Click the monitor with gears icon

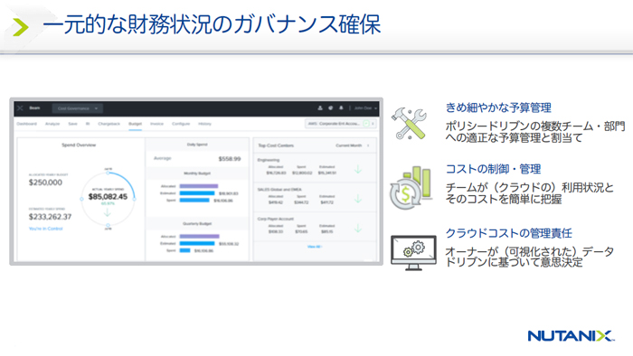(x=413, y=253)
